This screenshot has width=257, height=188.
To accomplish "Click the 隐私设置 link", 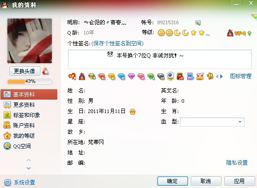I will click(237, 163).
